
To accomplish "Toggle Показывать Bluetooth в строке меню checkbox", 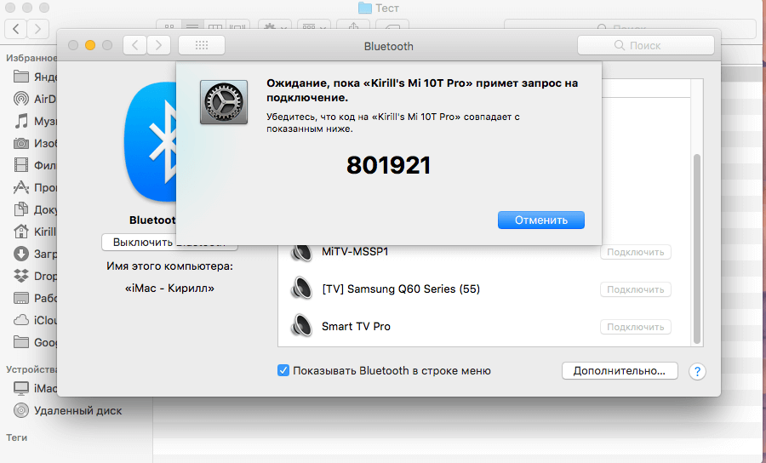I will 283,371.
